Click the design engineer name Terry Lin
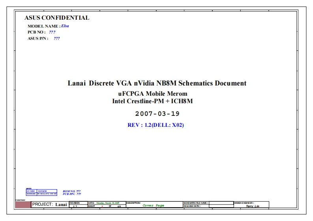Image resolution: width=313 pixels, height=221 pixels. click(252, 206)
